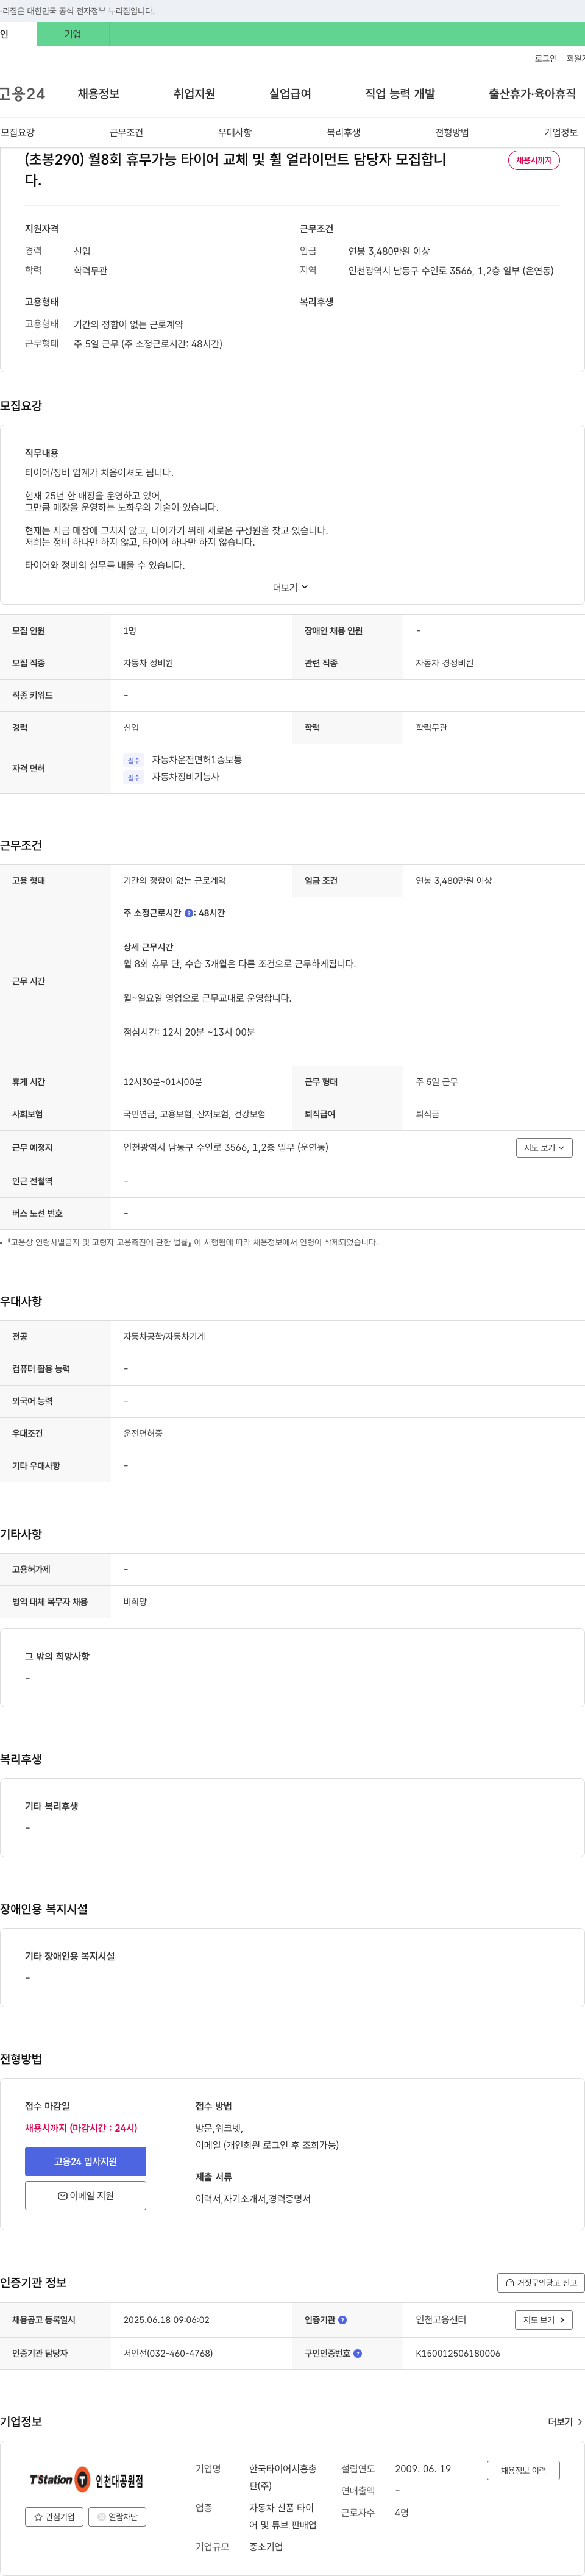Open the 취업지원 menu
Image resolution: width=585 pixels, height=2576 pixels.
(194, 94)
